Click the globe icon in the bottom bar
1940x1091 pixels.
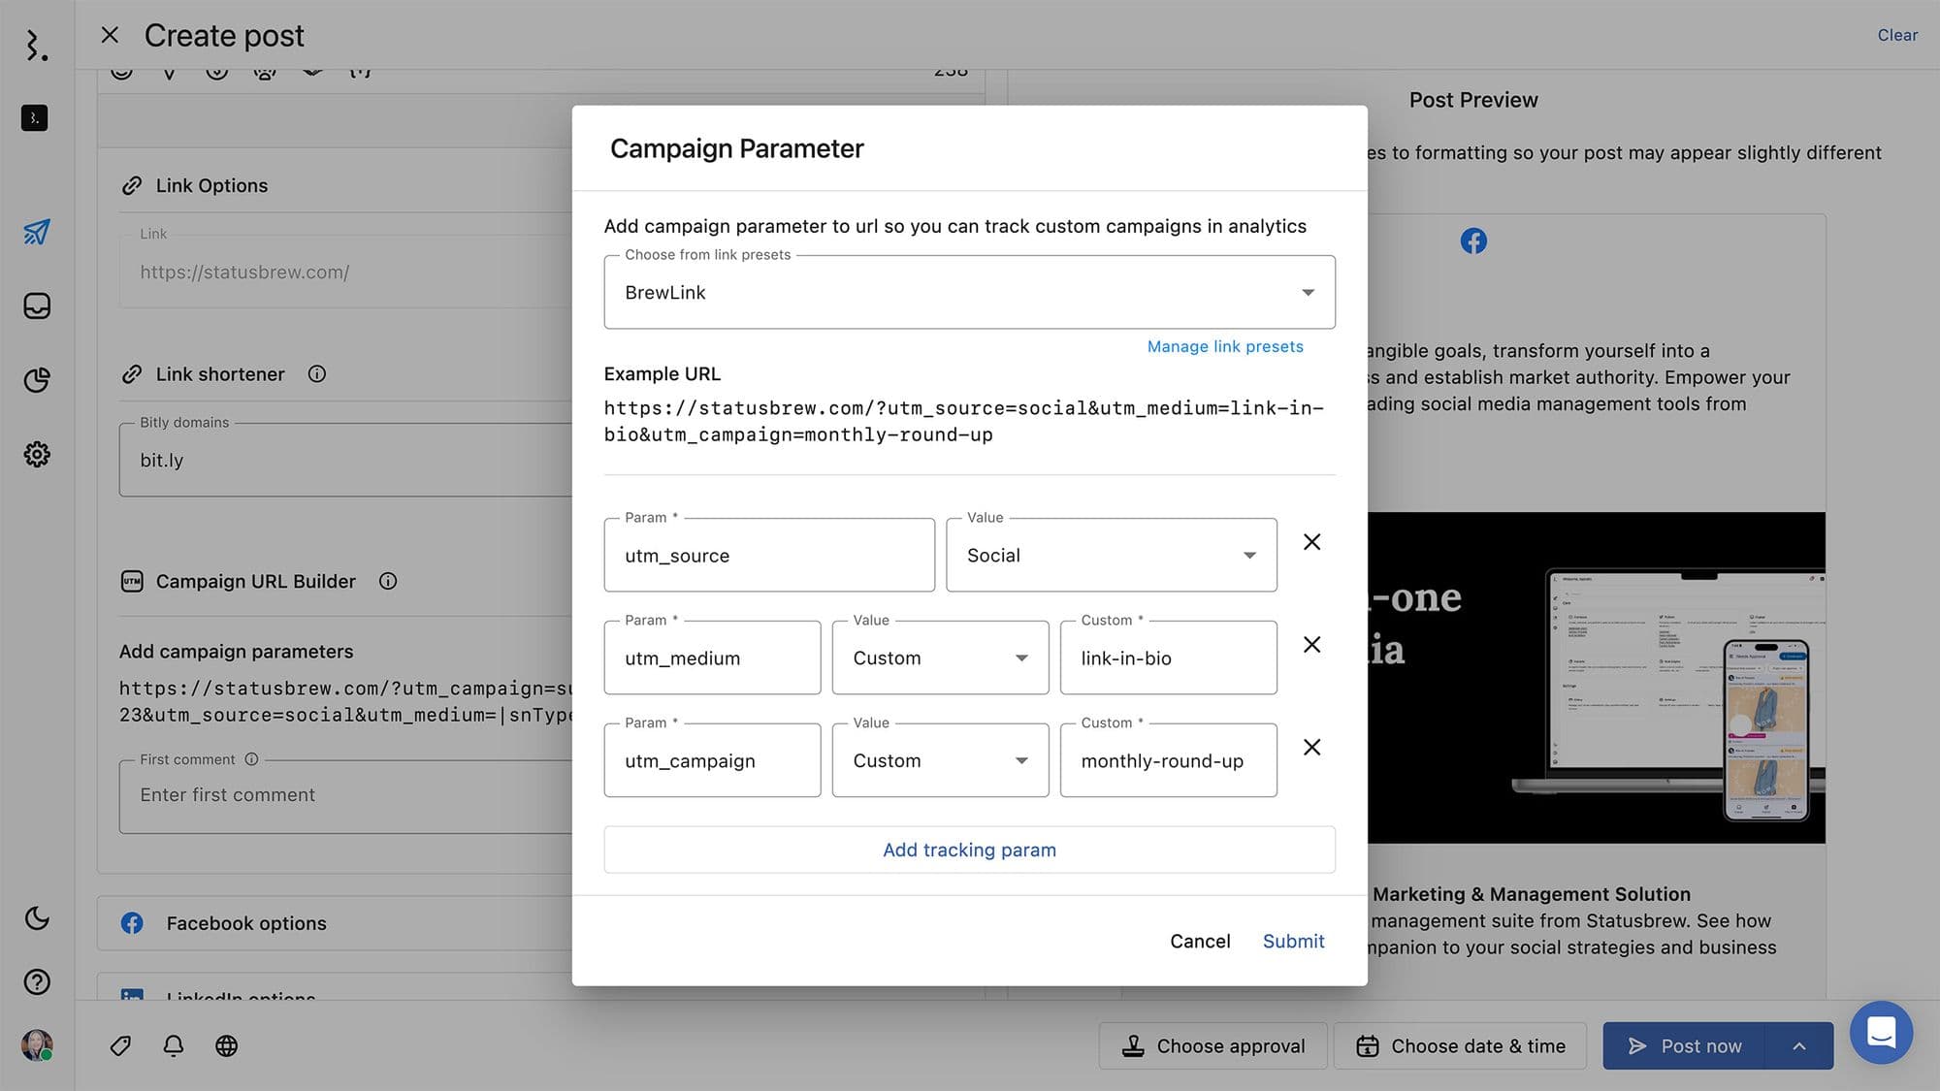click(226, 1045)
